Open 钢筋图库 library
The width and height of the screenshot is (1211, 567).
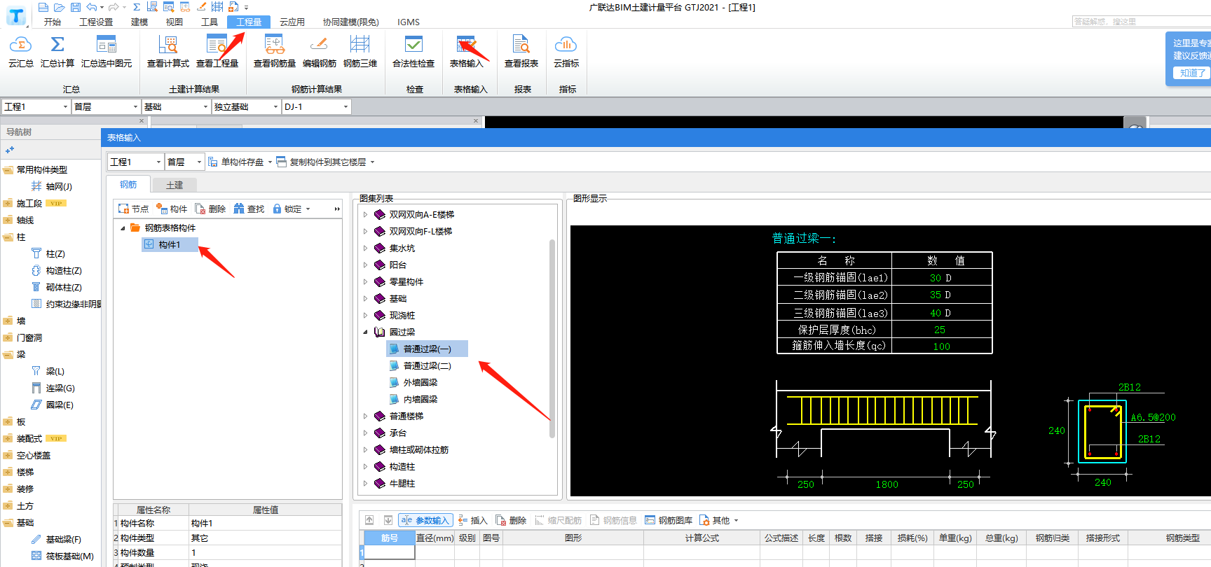point(669,520)
